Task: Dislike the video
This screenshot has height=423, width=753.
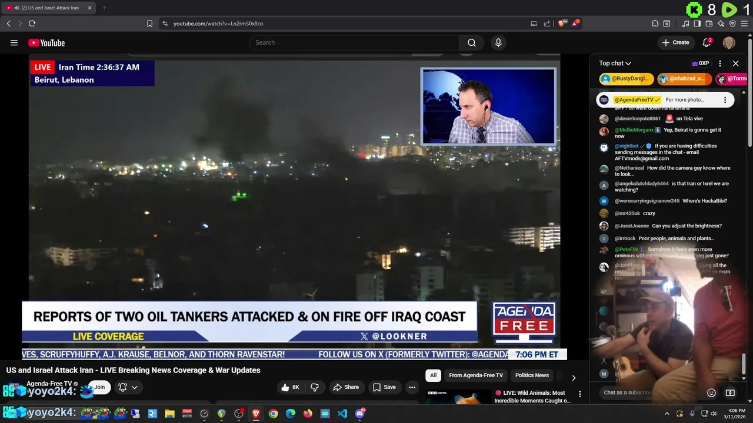Action: tap(315, 387)
